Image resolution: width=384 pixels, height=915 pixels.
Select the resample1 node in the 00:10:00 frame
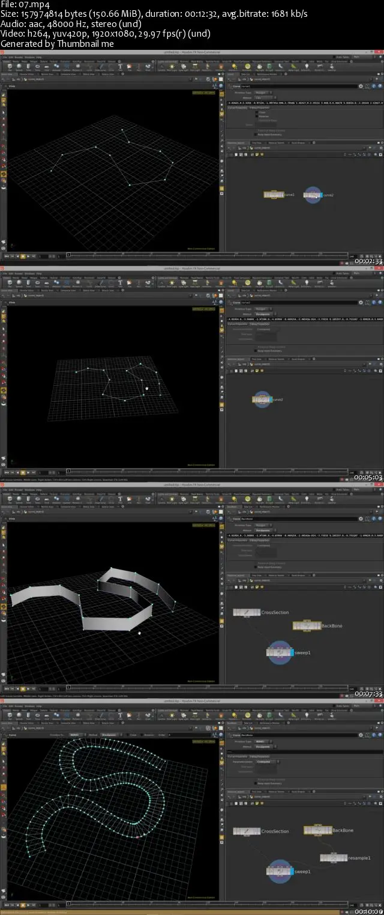click(x=334, y=858)
